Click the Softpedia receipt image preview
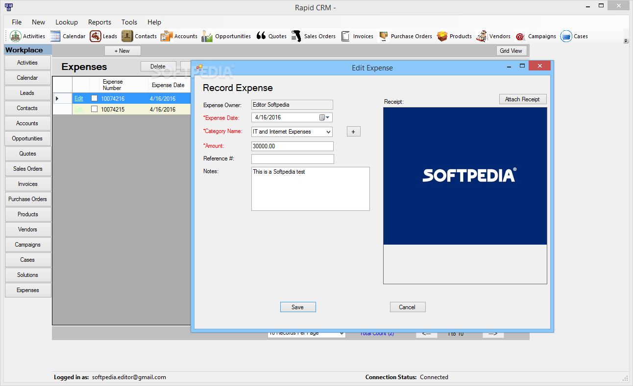 465,176
